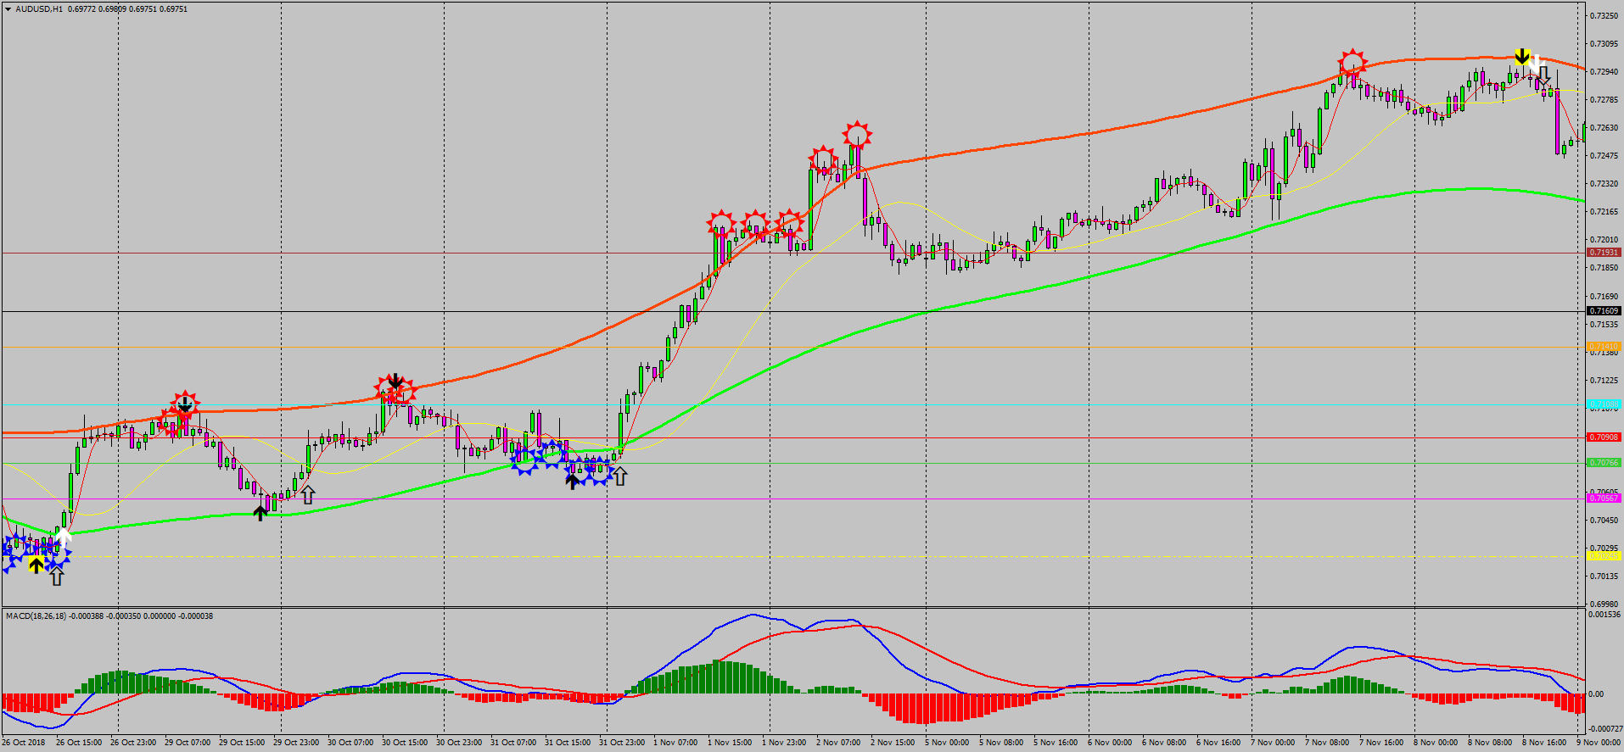
Task: Click the 1 Nov 15:00 time label
Action: pyautogui.click(x=731, y=743)
